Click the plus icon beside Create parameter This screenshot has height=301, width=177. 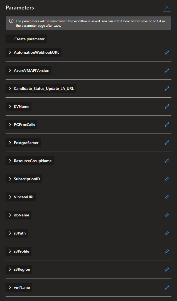coord(9,39)
